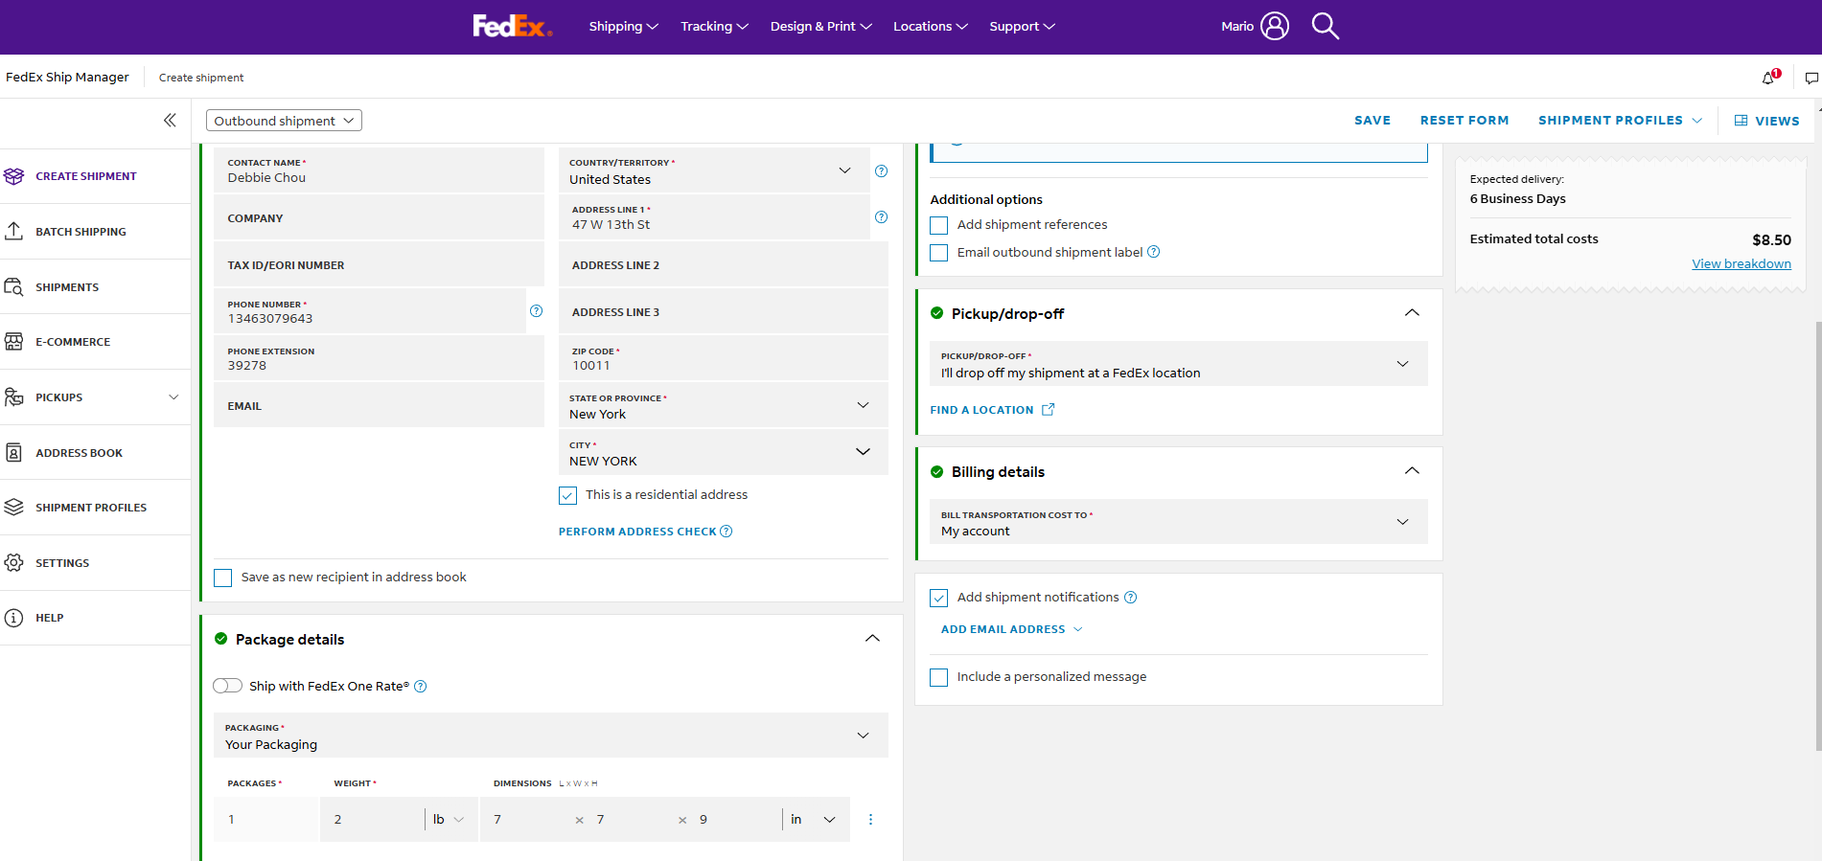This screenshot has width=1822, height=861.
Task: Click the Pickups courier icon
Action: pyautogui.click(x=13, y=397)
